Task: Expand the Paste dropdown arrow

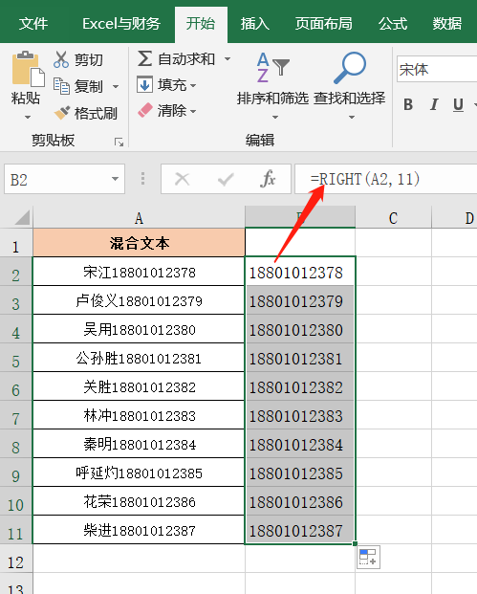Action: (x=28, y=117)
